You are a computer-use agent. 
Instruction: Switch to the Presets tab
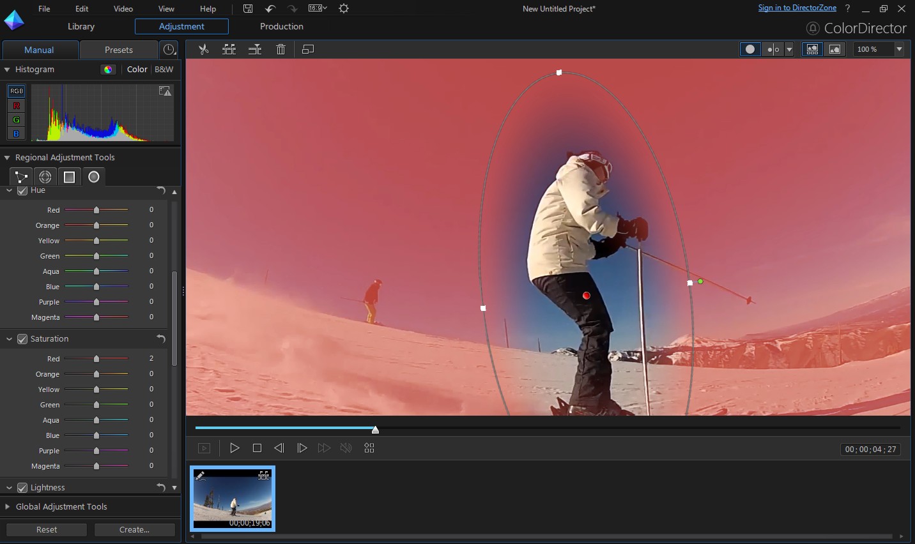[x=119, y=50]
